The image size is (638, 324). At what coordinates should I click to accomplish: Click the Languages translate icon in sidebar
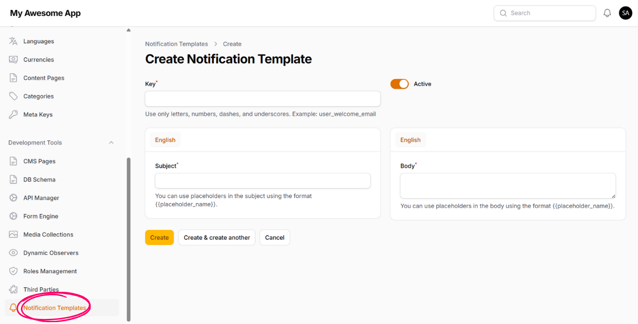[x=14, y=41]
